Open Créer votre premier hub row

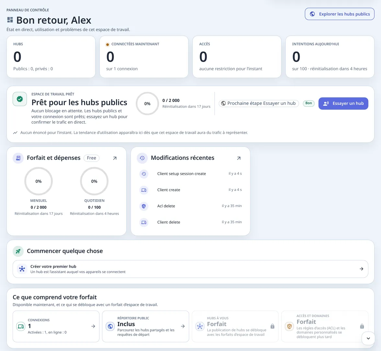(190, 269)
